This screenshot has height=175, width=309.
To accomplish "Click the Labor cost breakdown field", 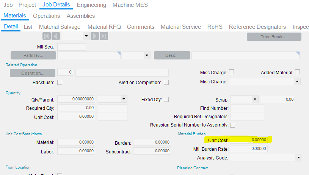I will click(76, 151).
